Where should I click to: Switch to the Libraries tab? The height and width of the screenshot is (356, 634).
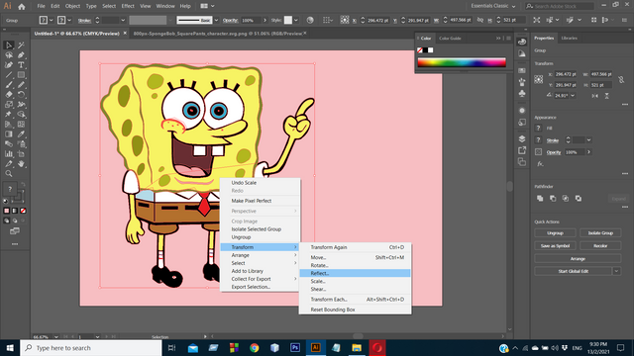coord(569,38)
